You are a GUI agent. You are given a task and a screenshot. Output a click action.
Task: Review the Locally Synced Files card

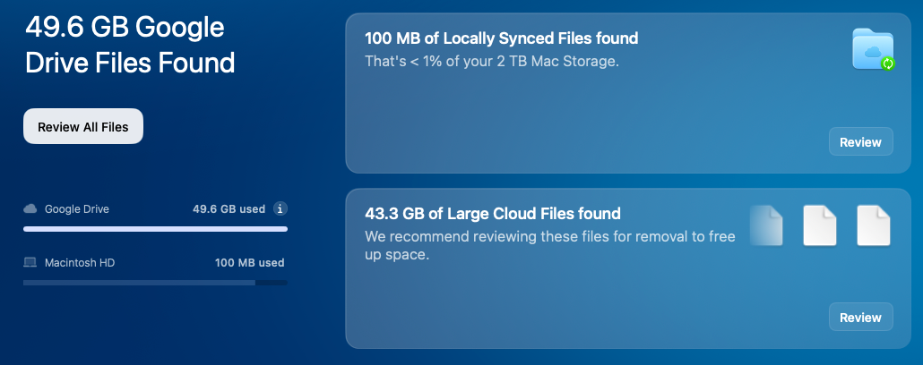pyautogui.click(x=860, y=141)
